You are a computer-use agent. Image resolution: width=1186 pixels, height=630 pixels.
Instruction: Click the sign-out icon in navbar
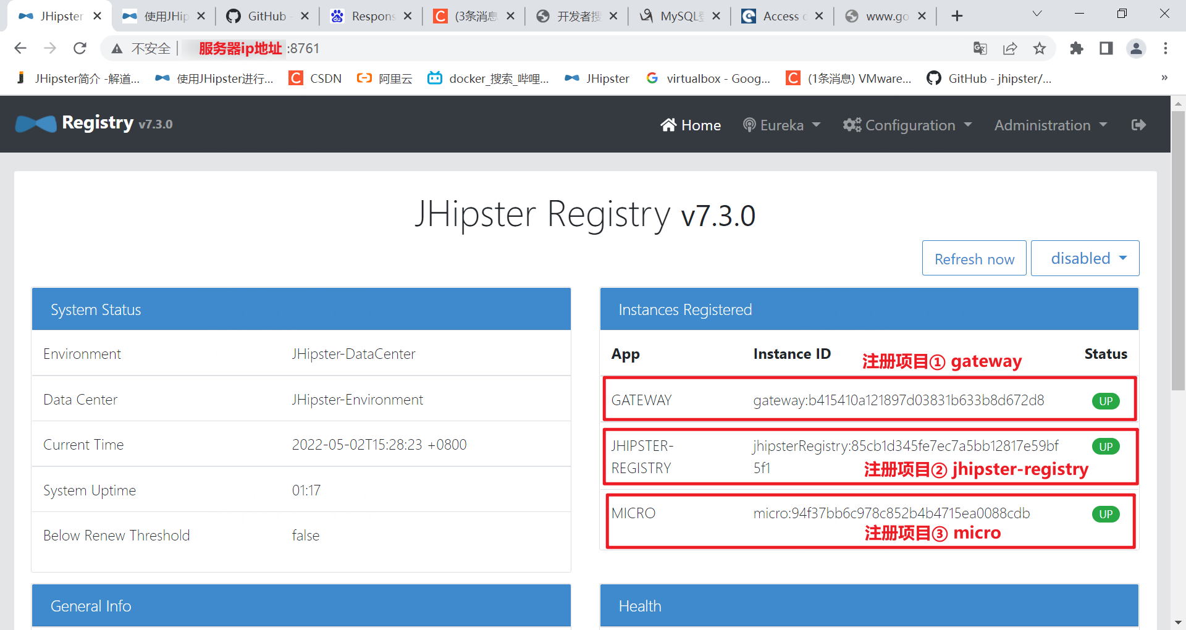click(1138, 125)
